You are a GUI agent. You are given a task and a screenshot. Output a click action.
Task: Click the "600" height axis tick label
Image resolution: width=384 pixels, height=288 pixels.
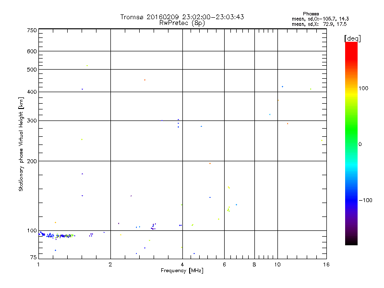tap(32, 51)
